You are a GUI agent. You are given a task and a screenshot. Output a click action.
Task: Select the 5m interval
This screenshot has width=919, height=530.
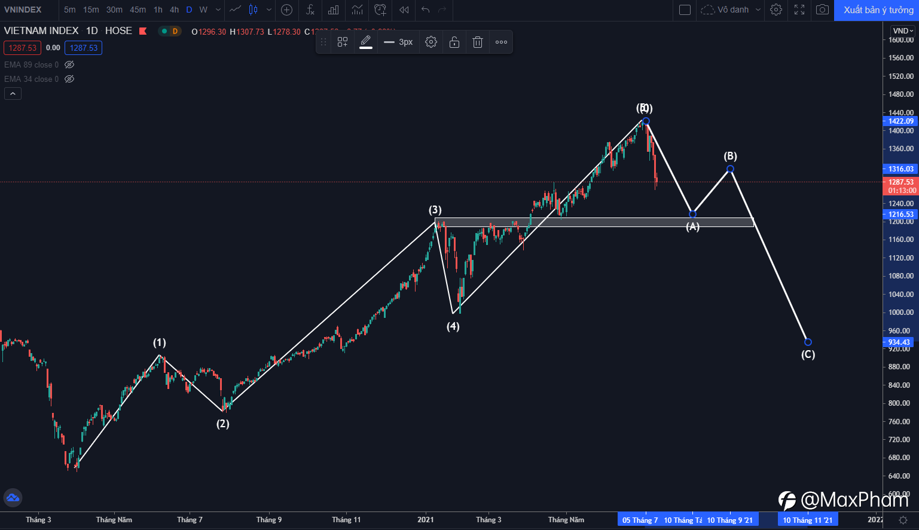70,10
